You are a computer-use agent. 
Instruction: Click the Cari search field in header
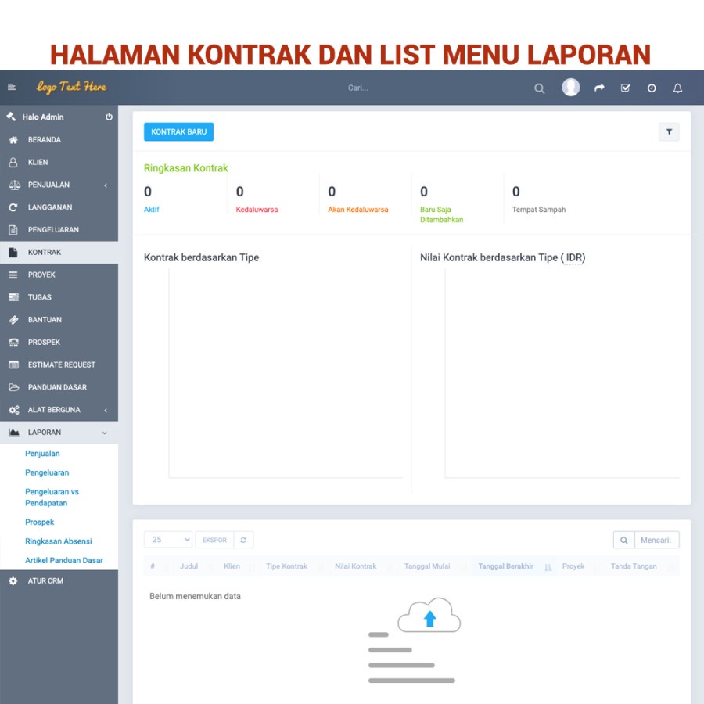click(357, 88)
